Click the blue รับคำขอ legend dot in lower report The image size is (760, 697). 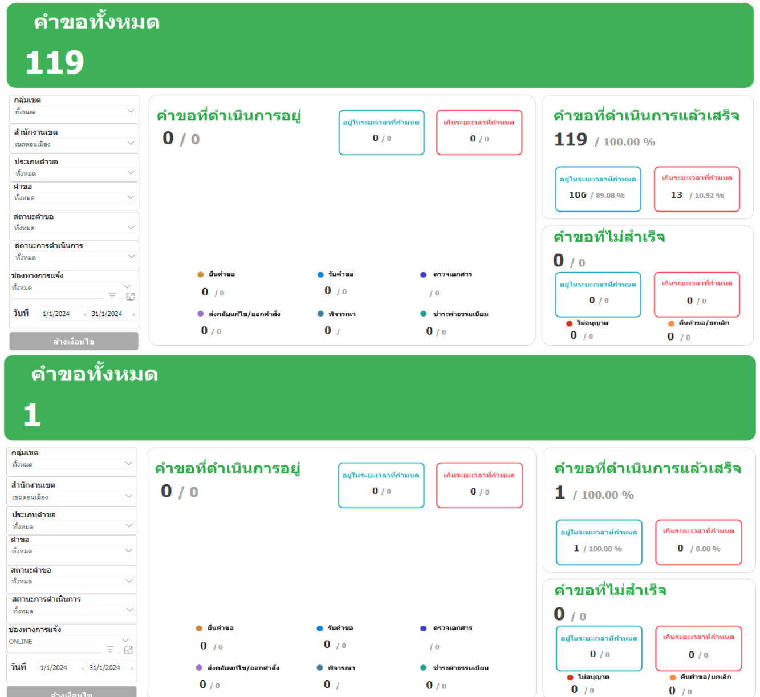click(x=320, y=628)
